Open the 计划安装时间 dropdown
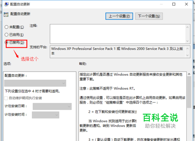The width and height of the screenshot is (195, 141). click(46, 115)
